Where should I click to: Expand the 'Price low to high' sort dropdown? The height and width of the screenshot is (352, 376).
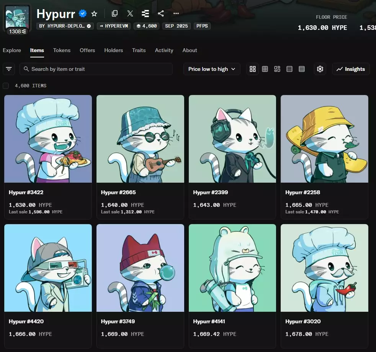pos(212,69)
